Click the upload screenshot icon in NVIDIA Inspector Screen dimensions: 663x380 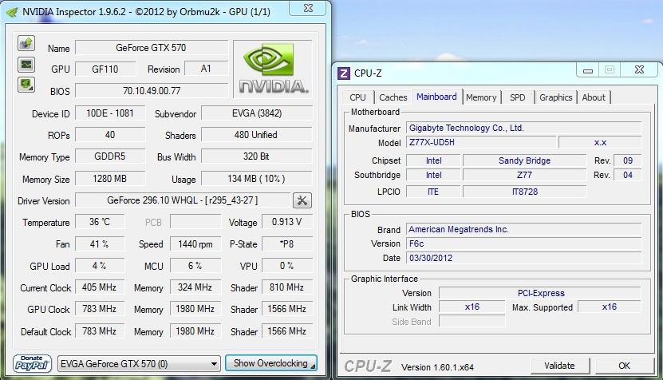click(x=26, y=43)
